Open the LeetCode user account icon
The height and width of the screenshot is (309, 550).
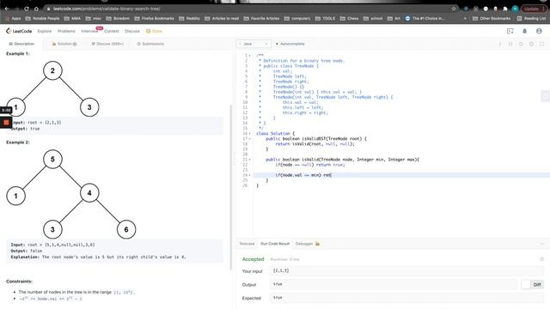coord(539,31)
